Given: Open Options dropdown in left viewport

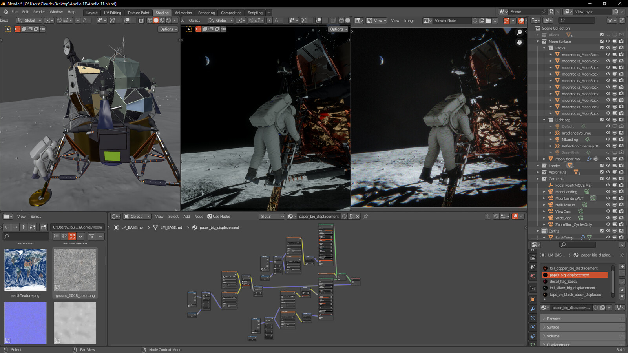Looking at the screenshot, I should pos(168,29).
